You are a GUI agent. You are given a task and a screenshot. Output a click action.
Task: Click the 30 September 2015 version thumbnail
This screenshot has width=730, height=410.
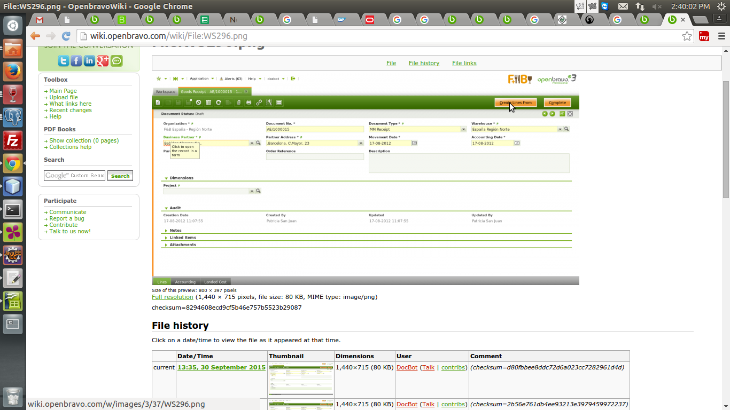pyautogui.click(x=301, y=379)
